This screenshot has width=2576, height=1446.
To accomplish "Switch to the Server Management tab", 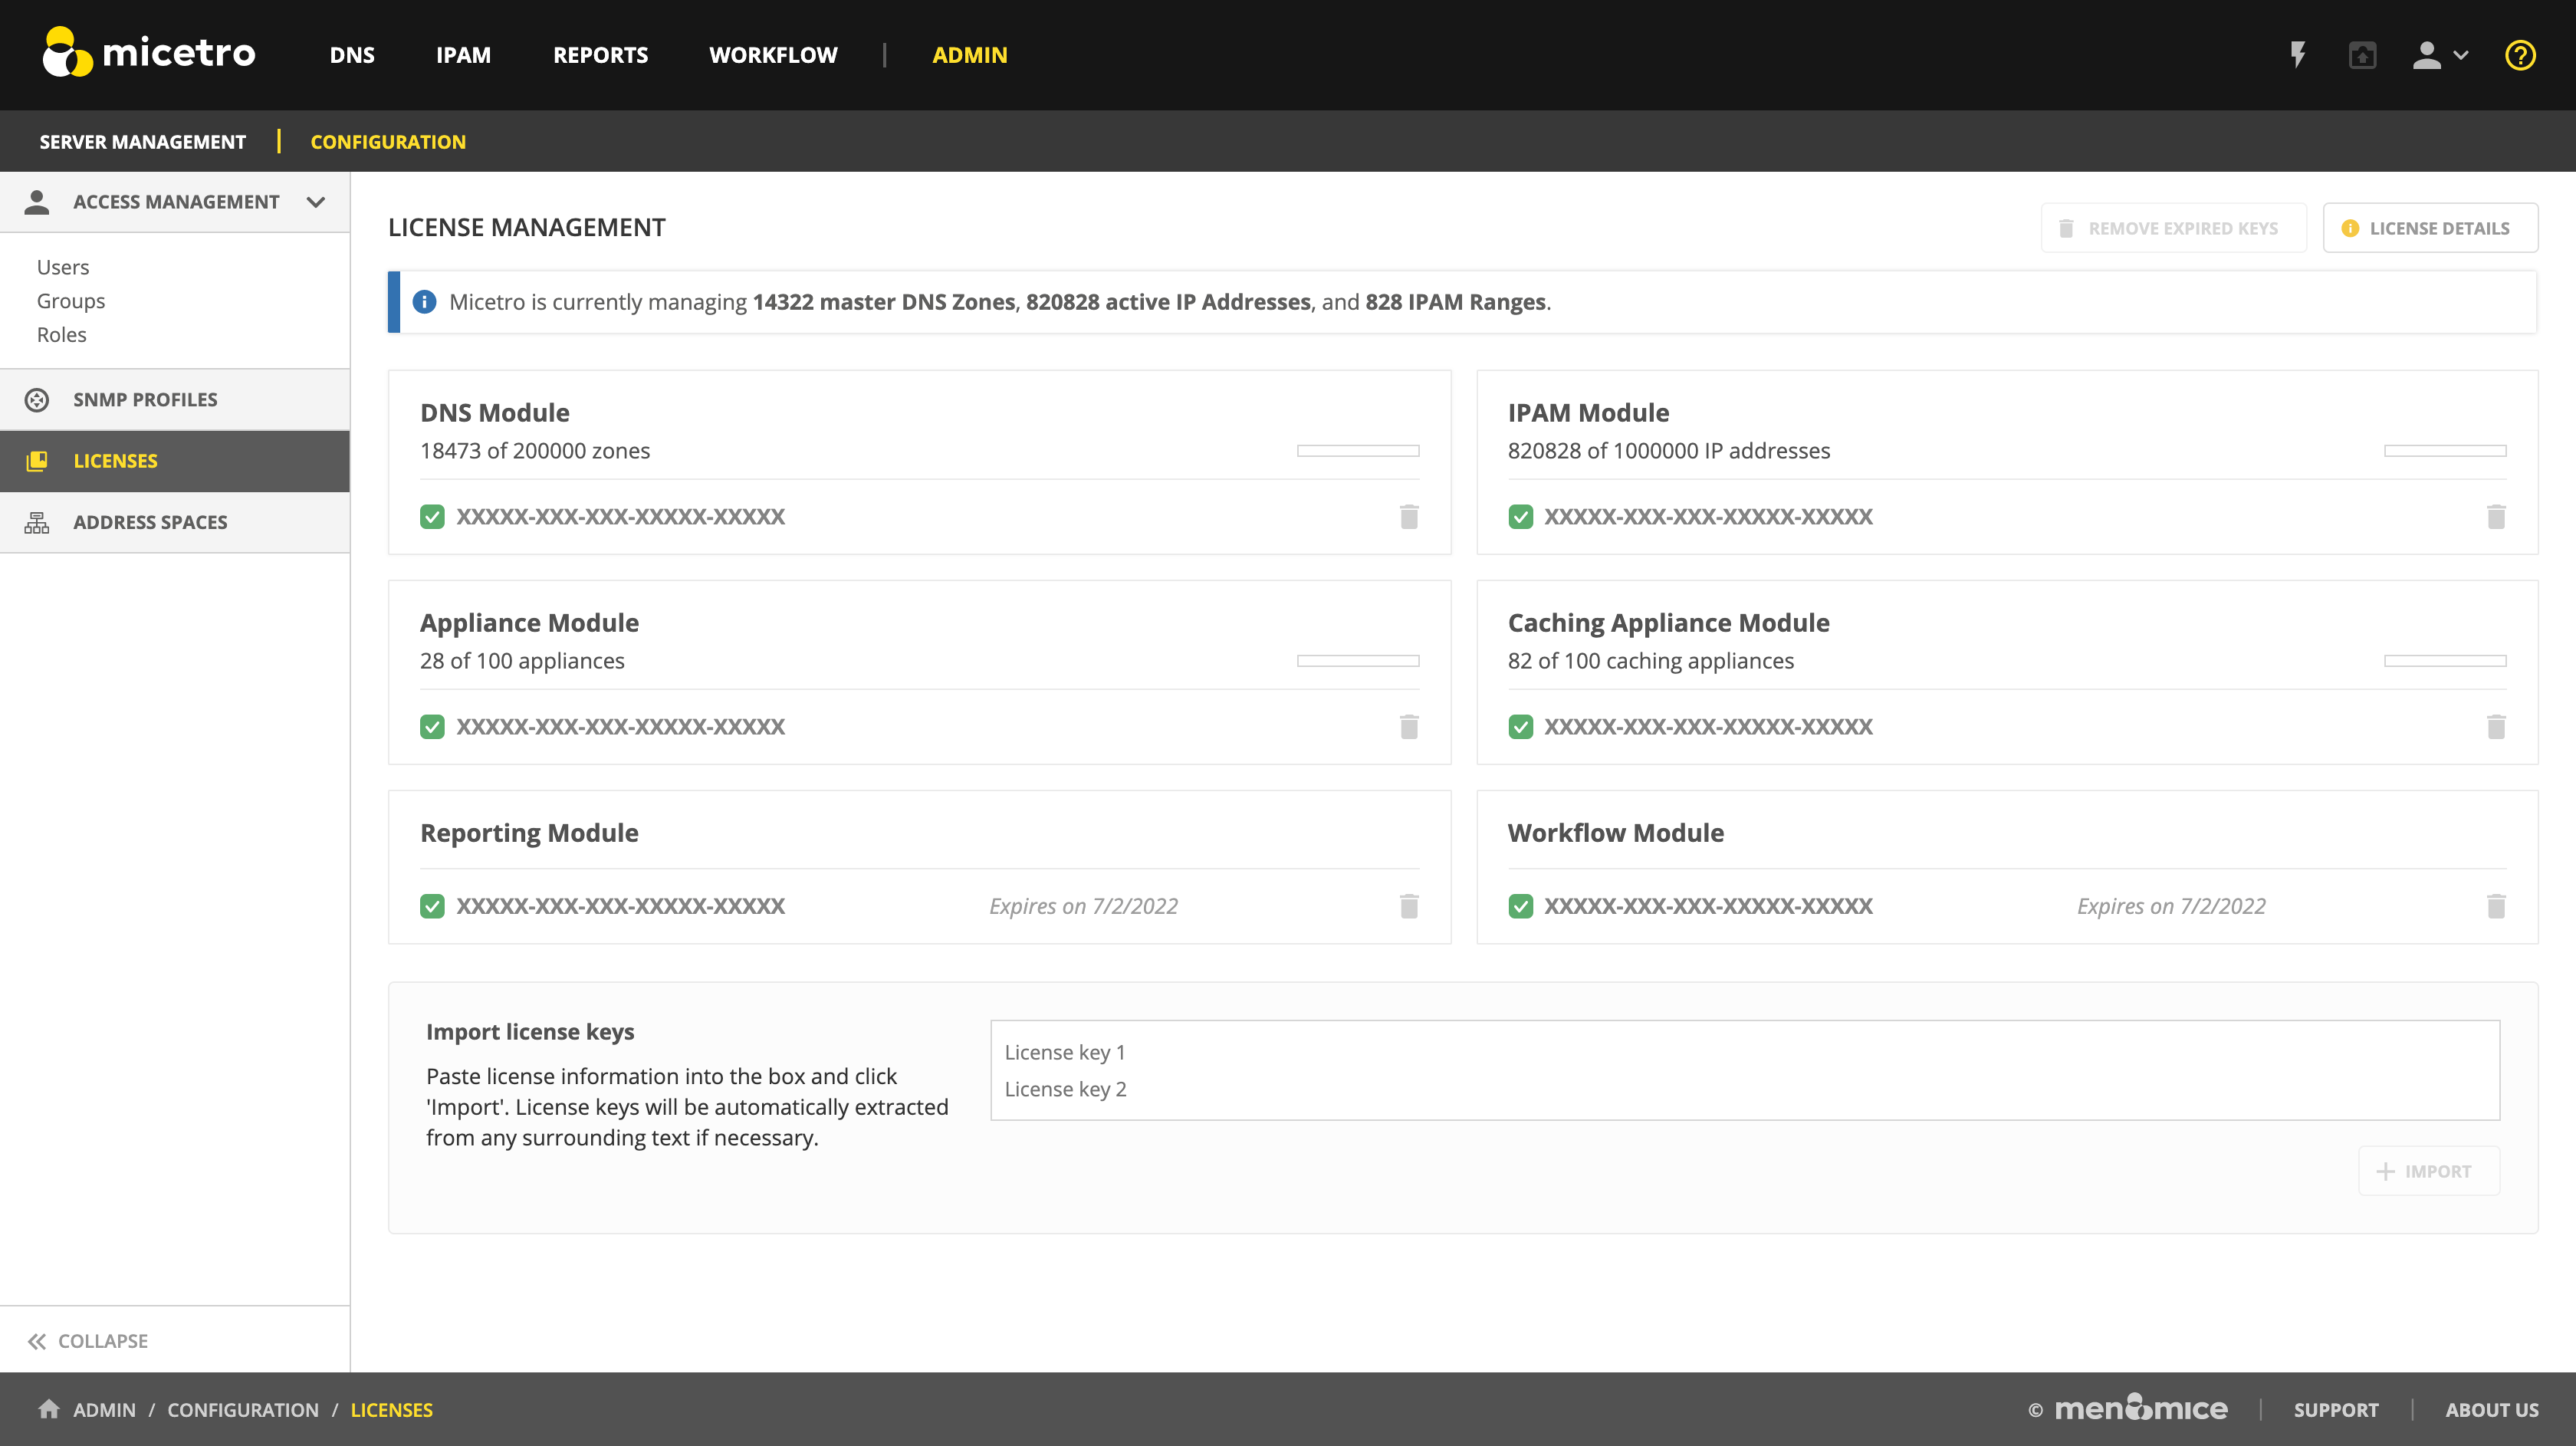I will [x=142, y=142].
